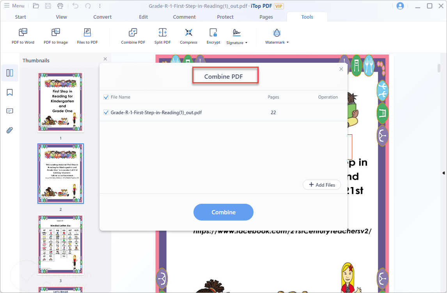
Task: Expand the Watermark dropdown arrow
Action: click(x=287, y=42)
